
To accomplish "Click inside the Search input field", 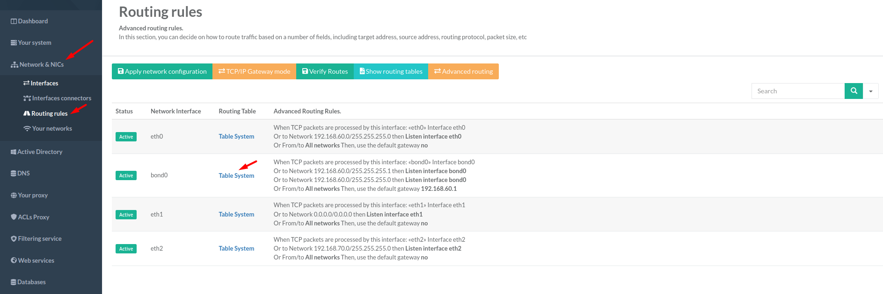I will (x=798, y=91).
